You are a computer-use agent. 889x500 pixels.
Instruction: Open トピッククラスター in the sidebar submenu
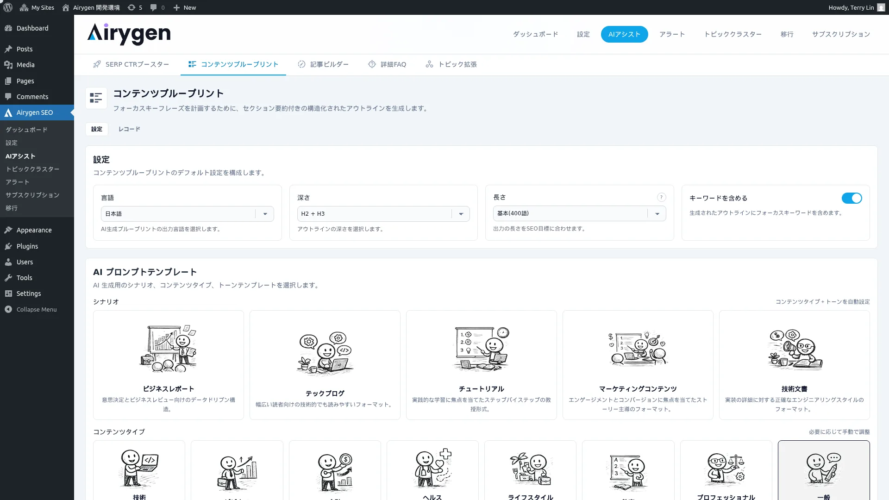[32, 169]
